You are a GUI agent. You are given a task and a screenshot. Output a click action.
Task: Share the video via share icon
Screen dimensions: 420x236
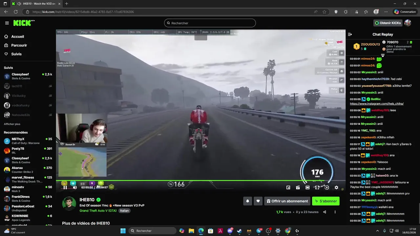[x=325, y=212]
